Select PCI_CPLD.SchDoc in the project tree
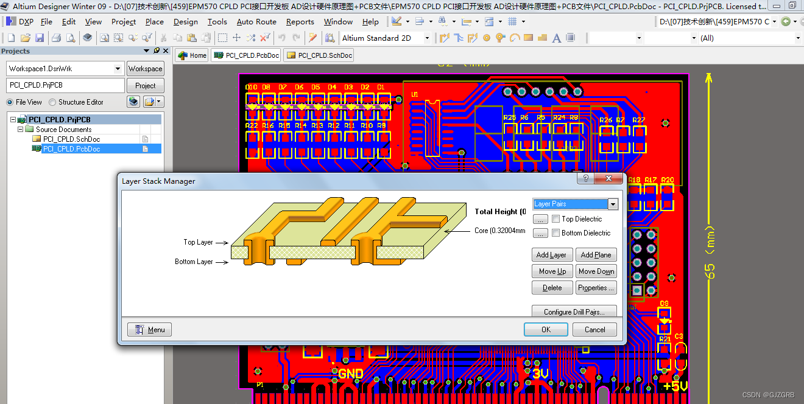804x404 pixels. (71, 139)
